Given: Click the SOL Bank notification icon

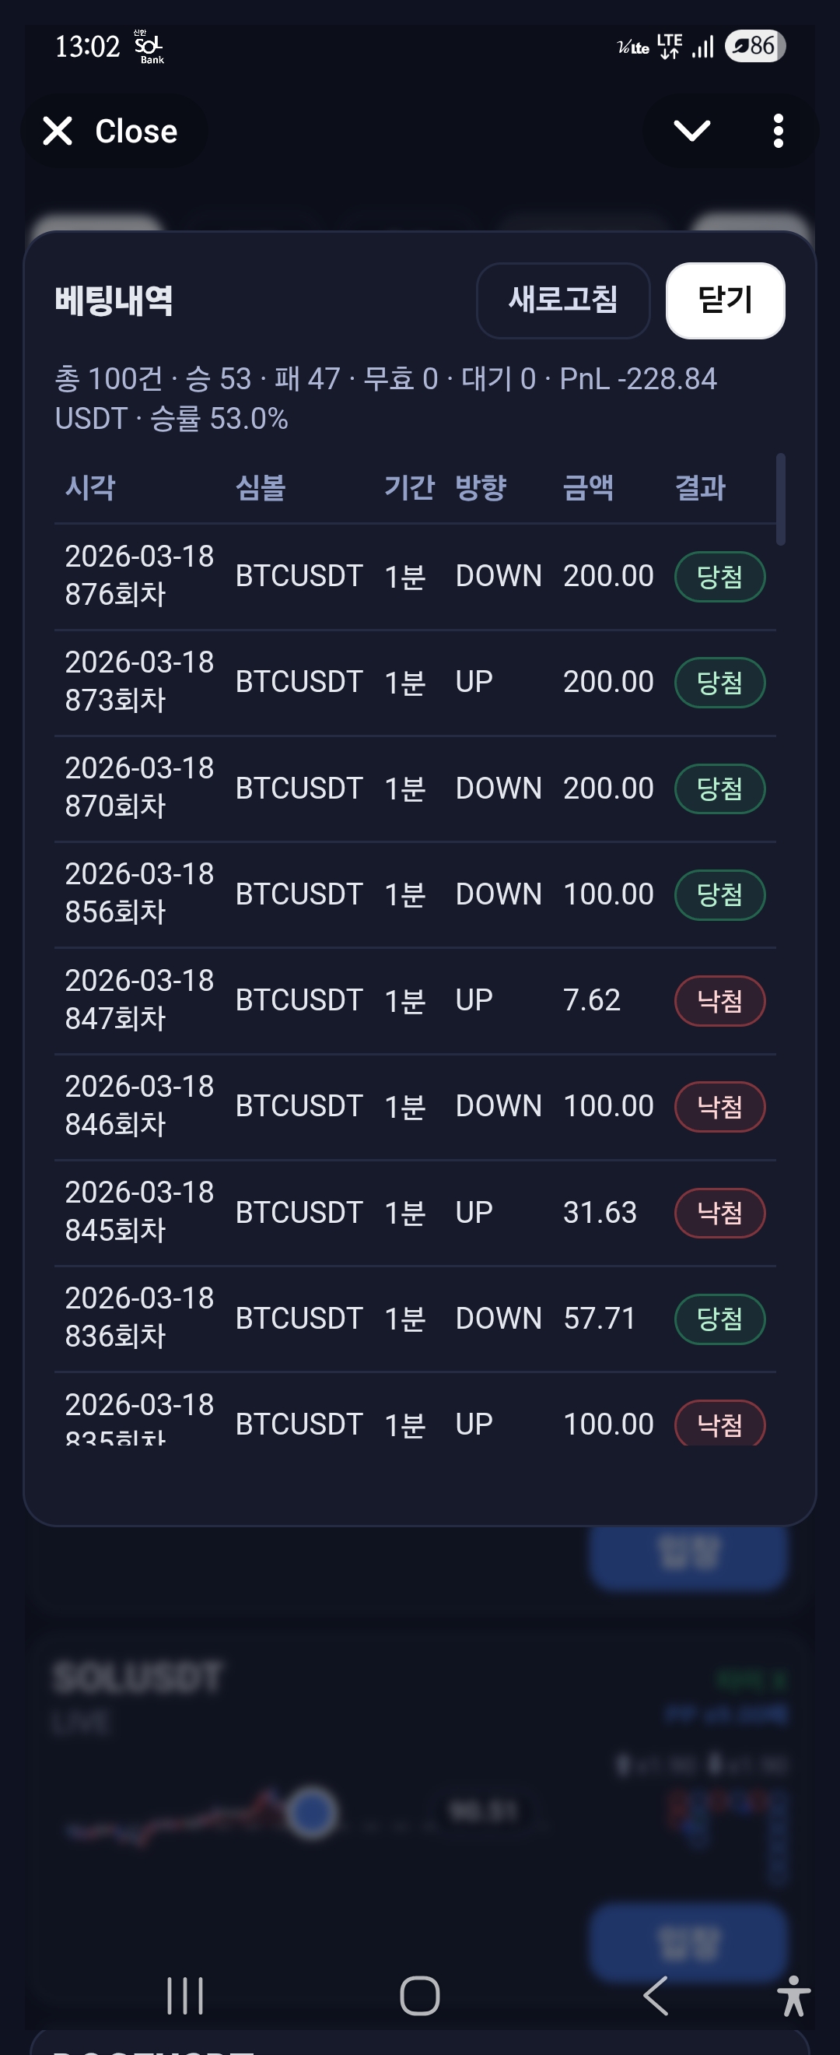Looking at the screenshot, I should pos(149,46).
